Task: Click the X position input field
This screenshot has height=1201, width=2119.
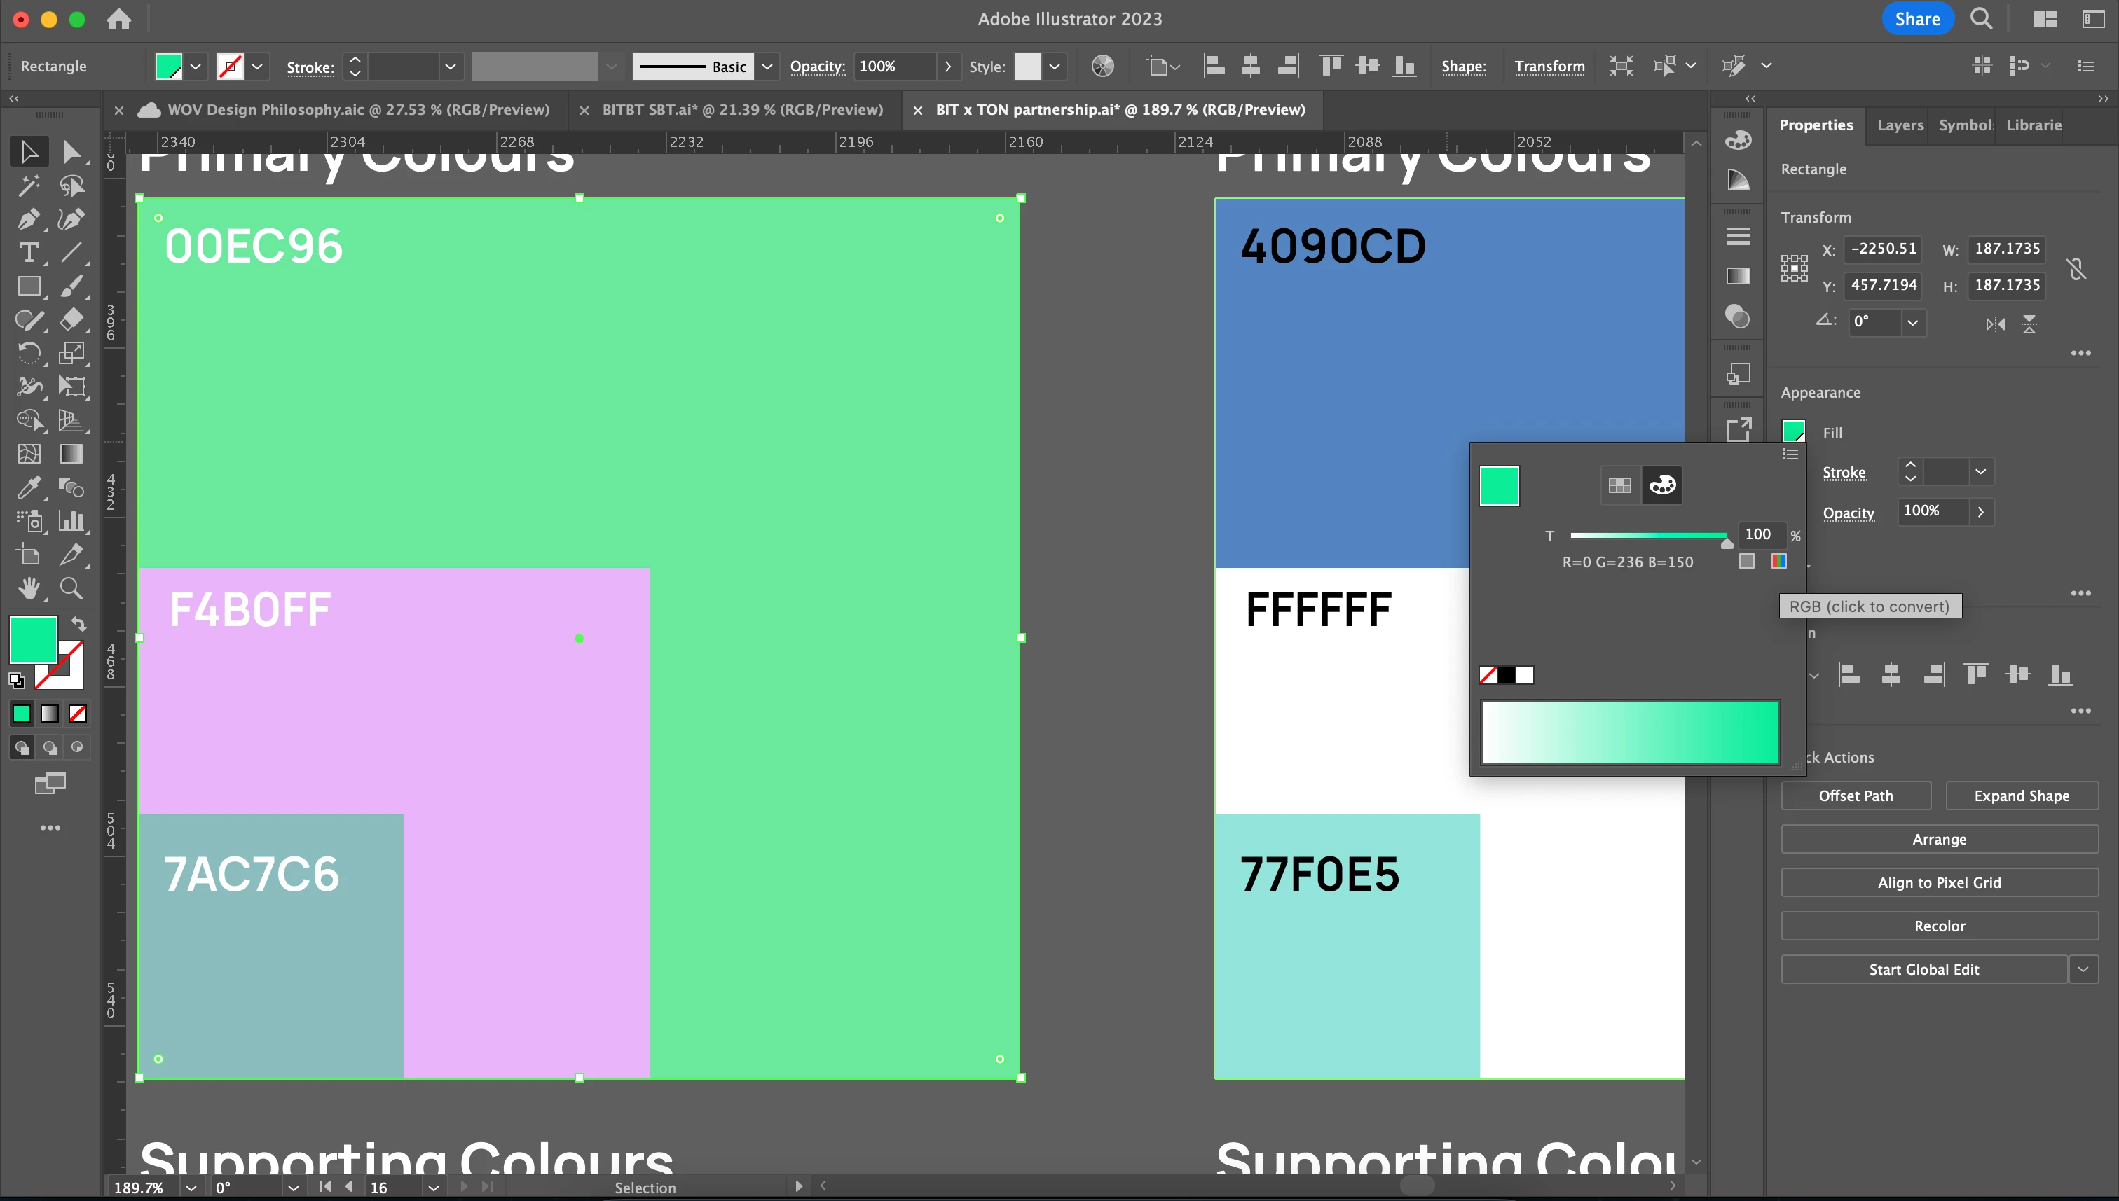Action: click(1883, 249)
